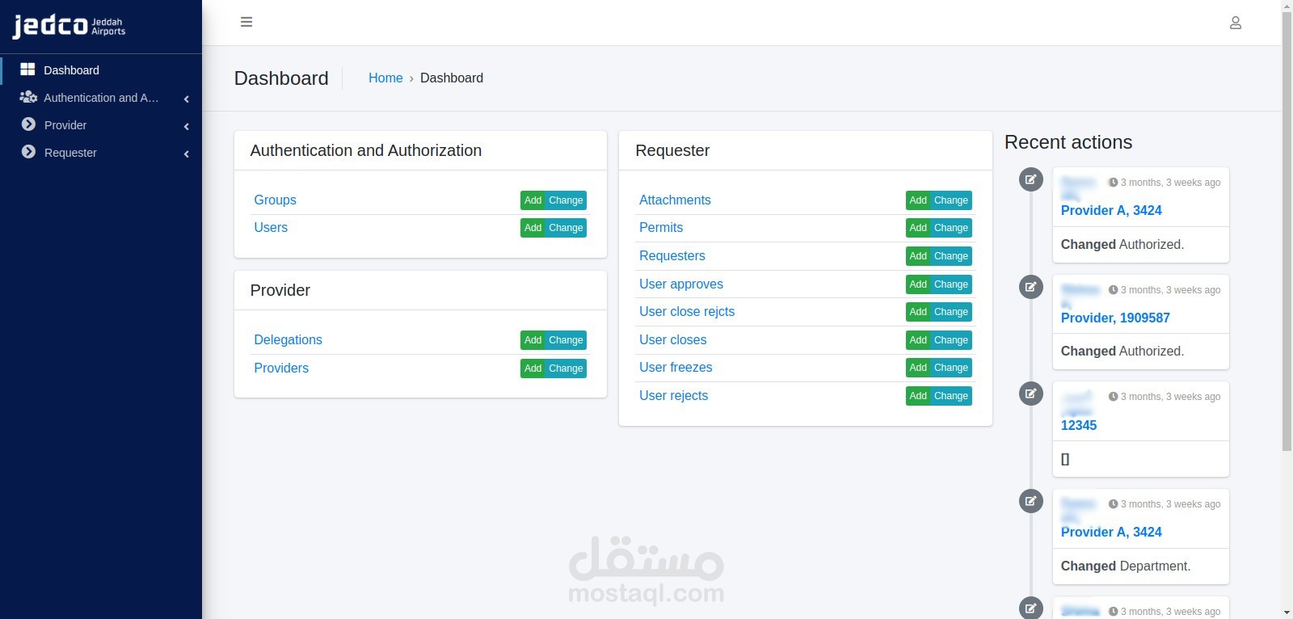1293x619 pixels.
Task: Expand the Provider sidebar chevron
Action: click(187, 126)
